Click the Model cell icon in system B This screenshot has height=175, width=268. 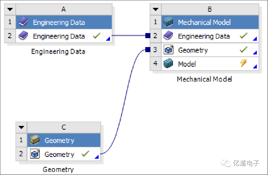pos(168,63)
